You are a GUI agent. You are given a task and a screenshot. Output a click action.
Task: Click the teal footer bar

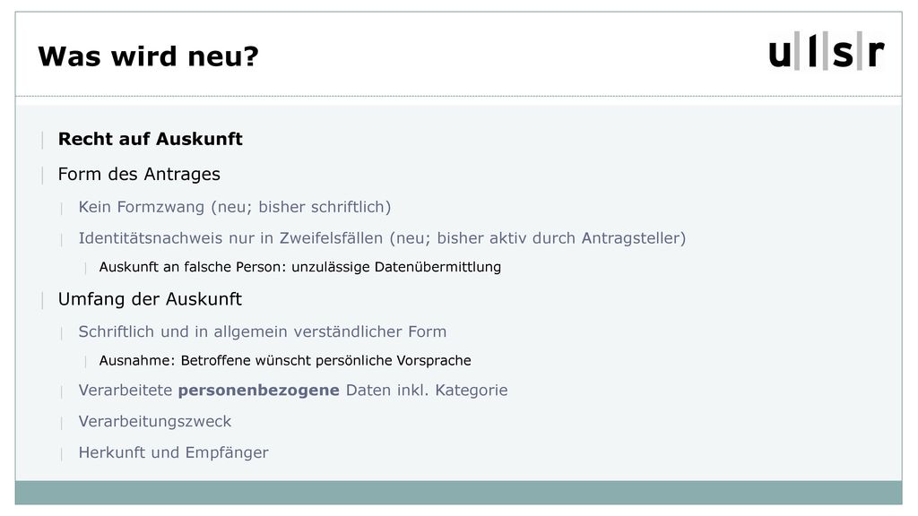458,493
